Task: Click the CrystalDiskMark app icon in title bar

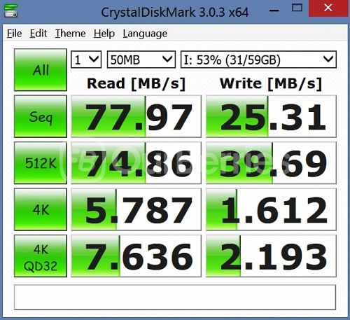Action: pos(11,11)
